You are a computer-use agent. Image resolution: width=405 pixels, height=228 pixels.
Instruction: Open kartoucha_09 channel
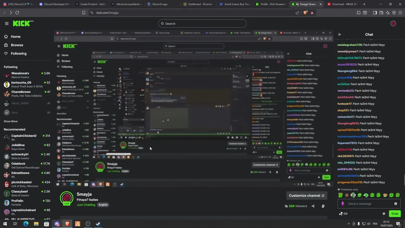click(27, 84)
